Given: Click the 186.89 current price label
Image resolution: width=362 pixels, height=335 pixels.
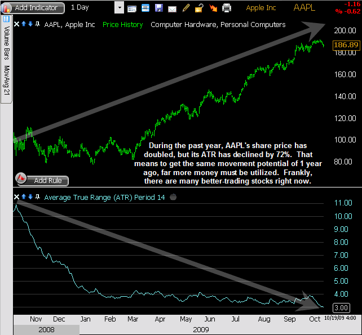Looking at the screenshot, I should point(346,44).
